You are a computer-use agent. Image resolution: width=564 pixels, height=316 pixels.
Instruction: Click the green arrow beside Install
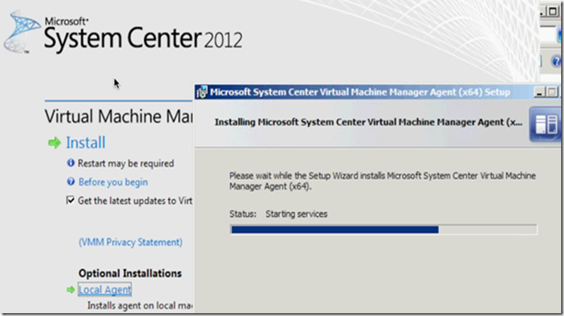(54, 143)
